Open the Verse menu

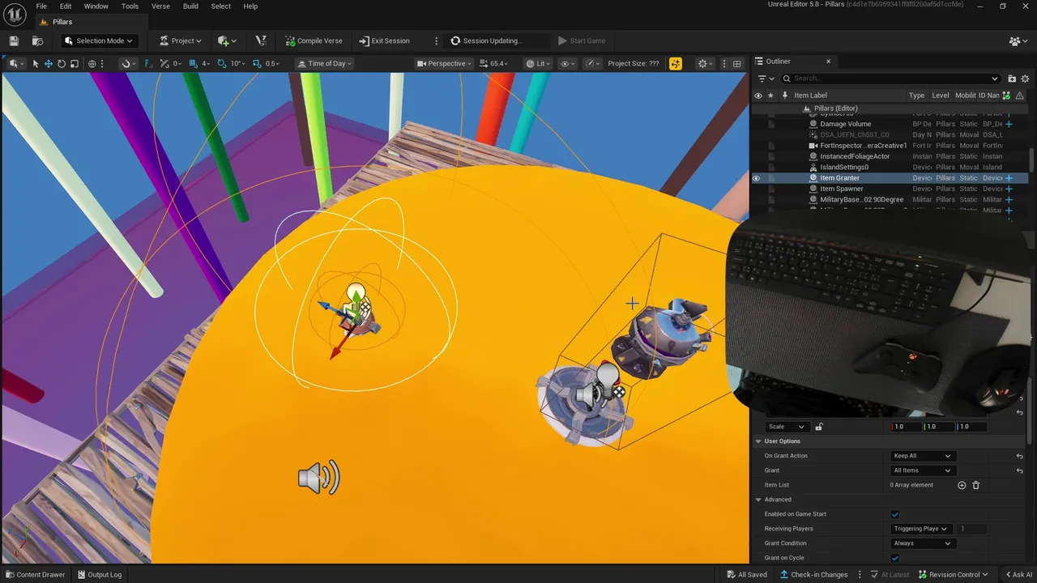coord(160,6)
